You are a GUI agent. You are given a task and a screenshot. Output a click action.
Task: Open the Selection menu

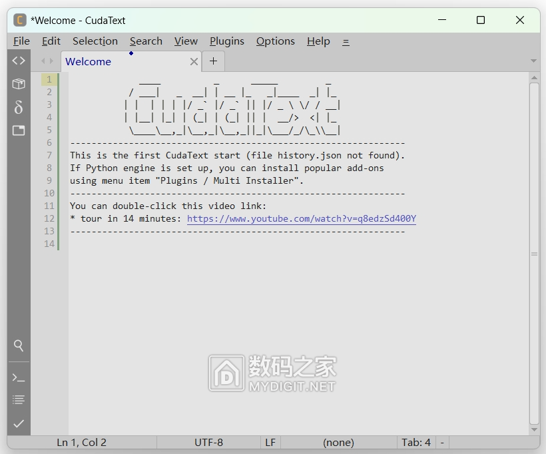(x=95, y=41)
